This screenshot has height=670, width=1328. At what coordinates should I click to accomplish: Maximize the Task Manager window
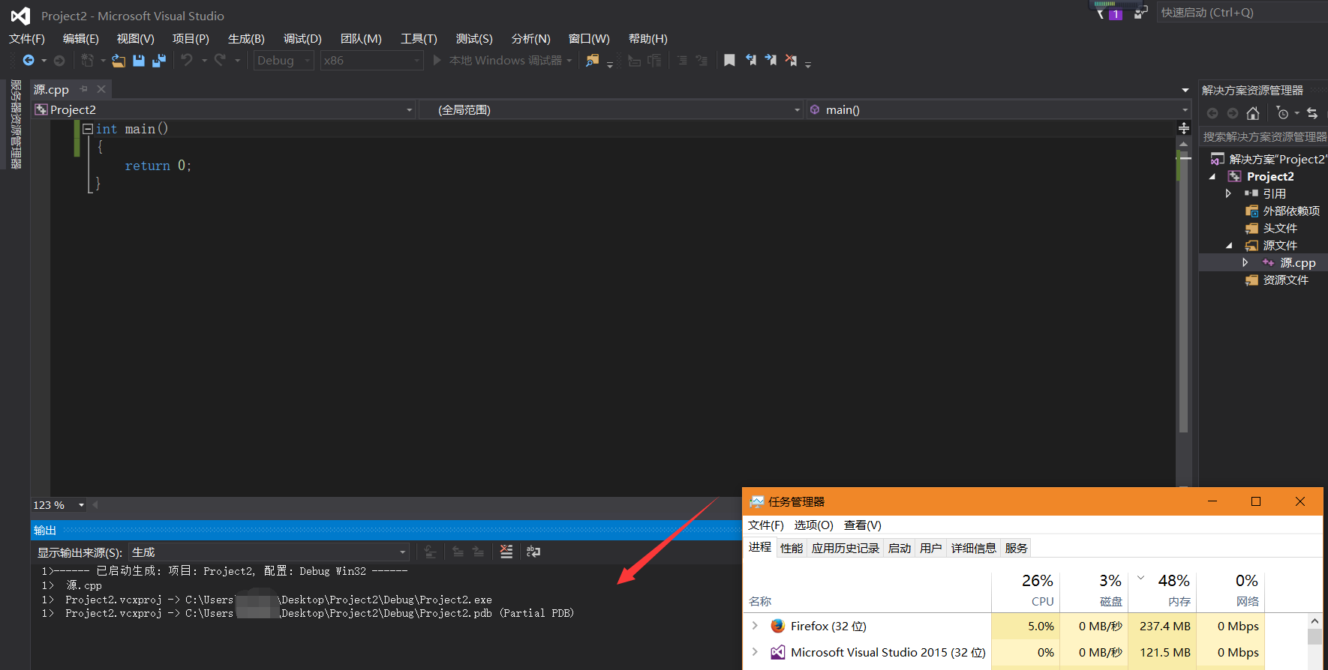tap(1256, 501)
